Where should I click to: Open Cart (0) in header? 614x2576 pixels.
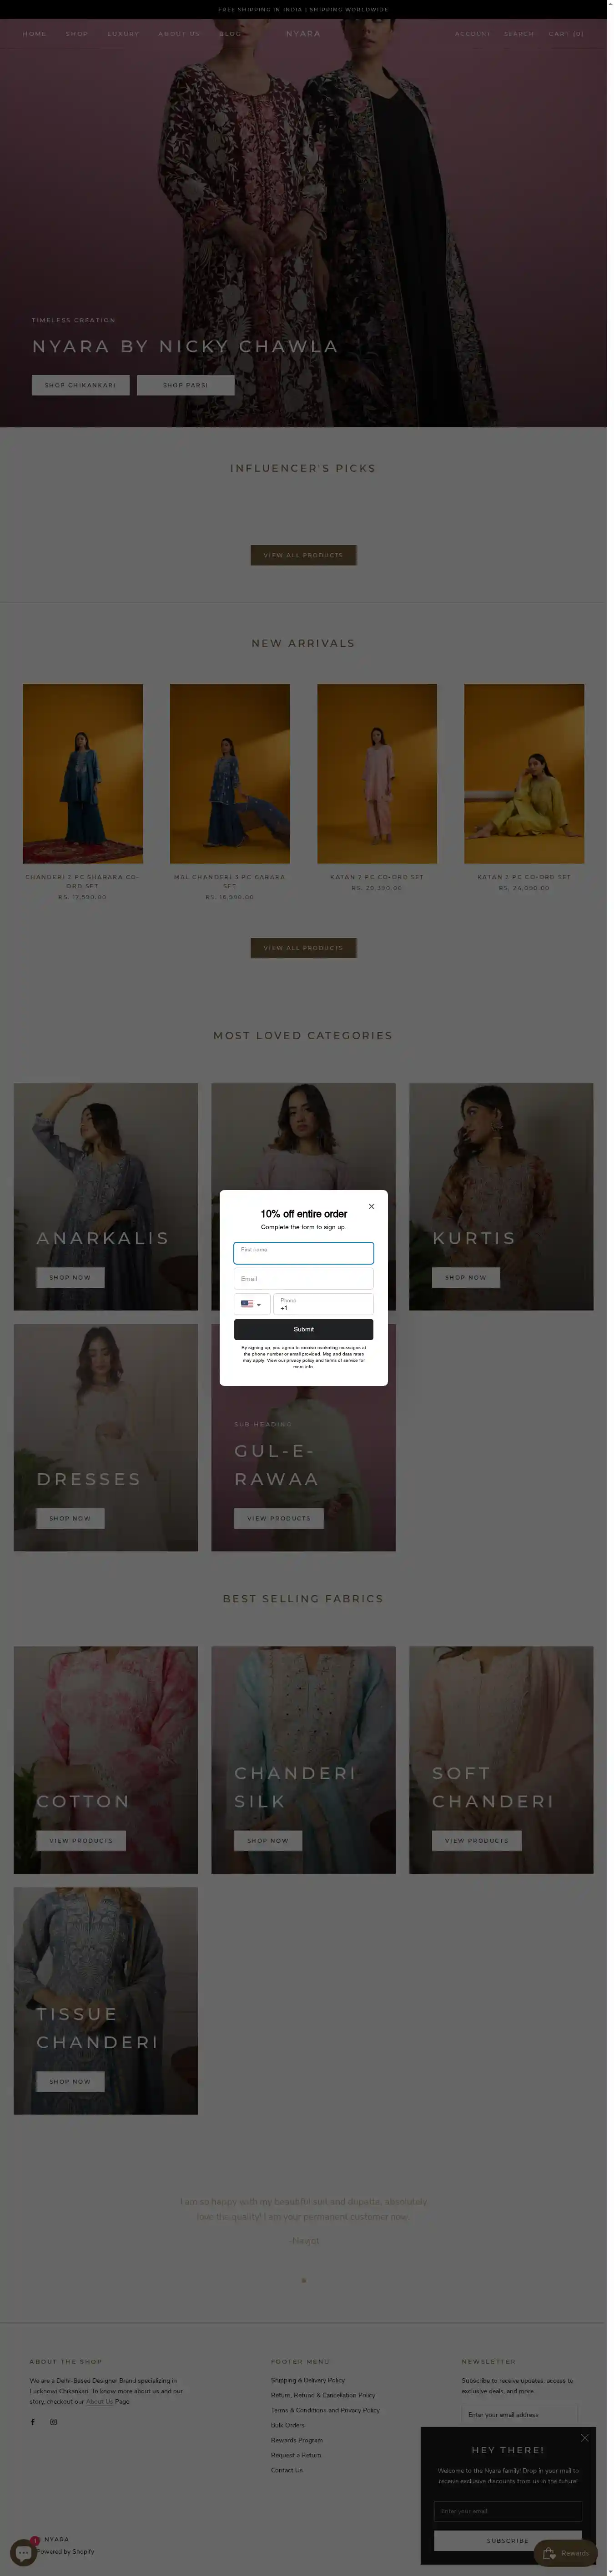click(566, 34)
